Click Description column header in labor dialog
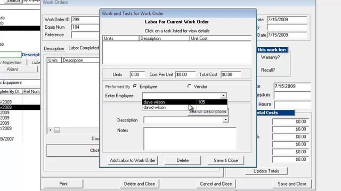Viewport: 341px width, 191px height. (x=165, y=38)
